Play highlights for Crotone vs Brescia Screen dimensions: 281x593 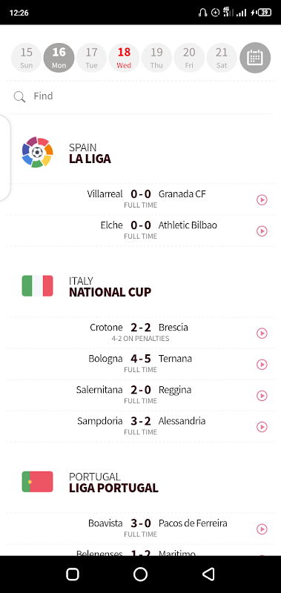pos(262,333)
